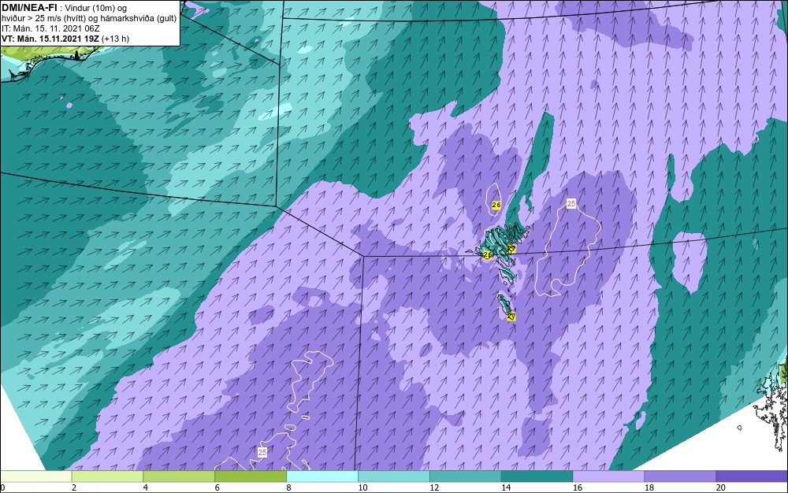Image resolution: width=788 pixels, height=493 pixels.
Task: Click the legend tick label "20"
Action: click(721, 487)
